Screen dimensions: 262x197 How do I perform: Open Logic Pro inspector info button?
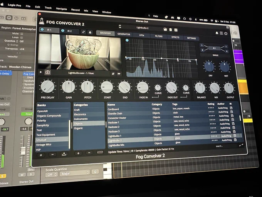[x=9, y=17]
